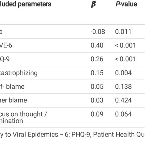Click the P-value column header
The image size is (145, 145).
click(x=126, y=4)
